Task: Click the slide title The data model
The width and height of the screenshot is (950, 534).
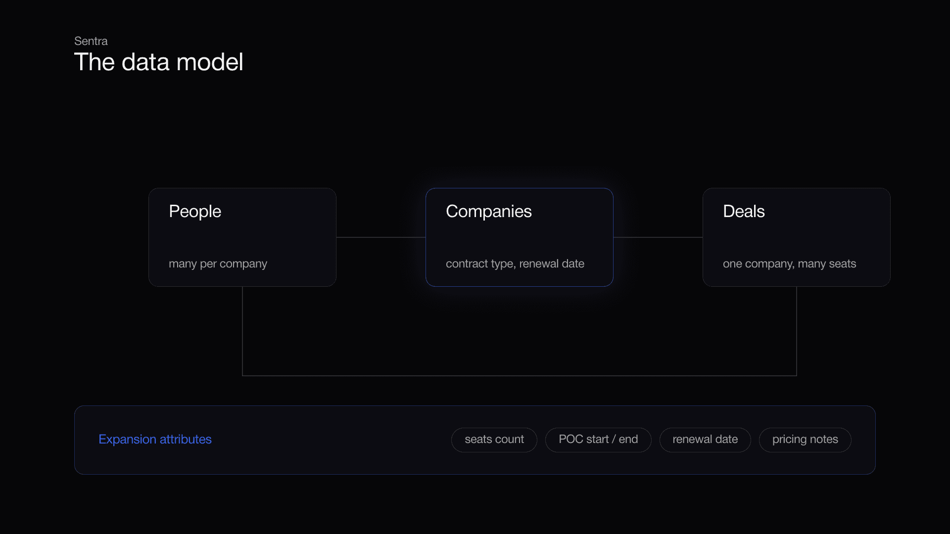Action: (158, 62)
